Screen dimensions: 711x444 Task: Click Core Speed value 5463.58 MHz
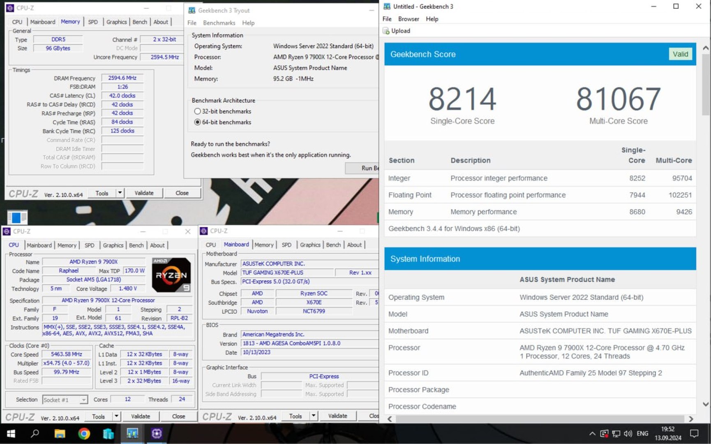(67, 354)
